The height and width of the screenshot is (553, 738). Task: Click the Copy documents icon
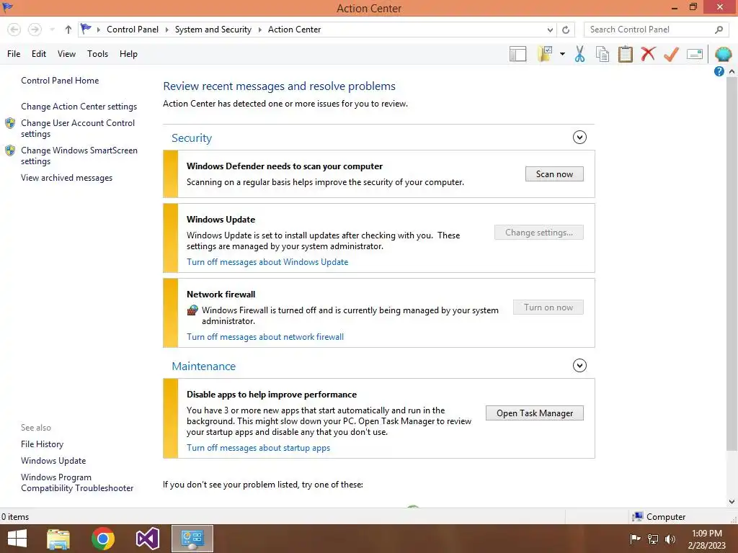[x=603, y=54]
